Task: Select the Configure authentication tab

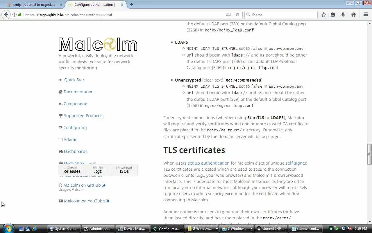Action: pos(94,5)
